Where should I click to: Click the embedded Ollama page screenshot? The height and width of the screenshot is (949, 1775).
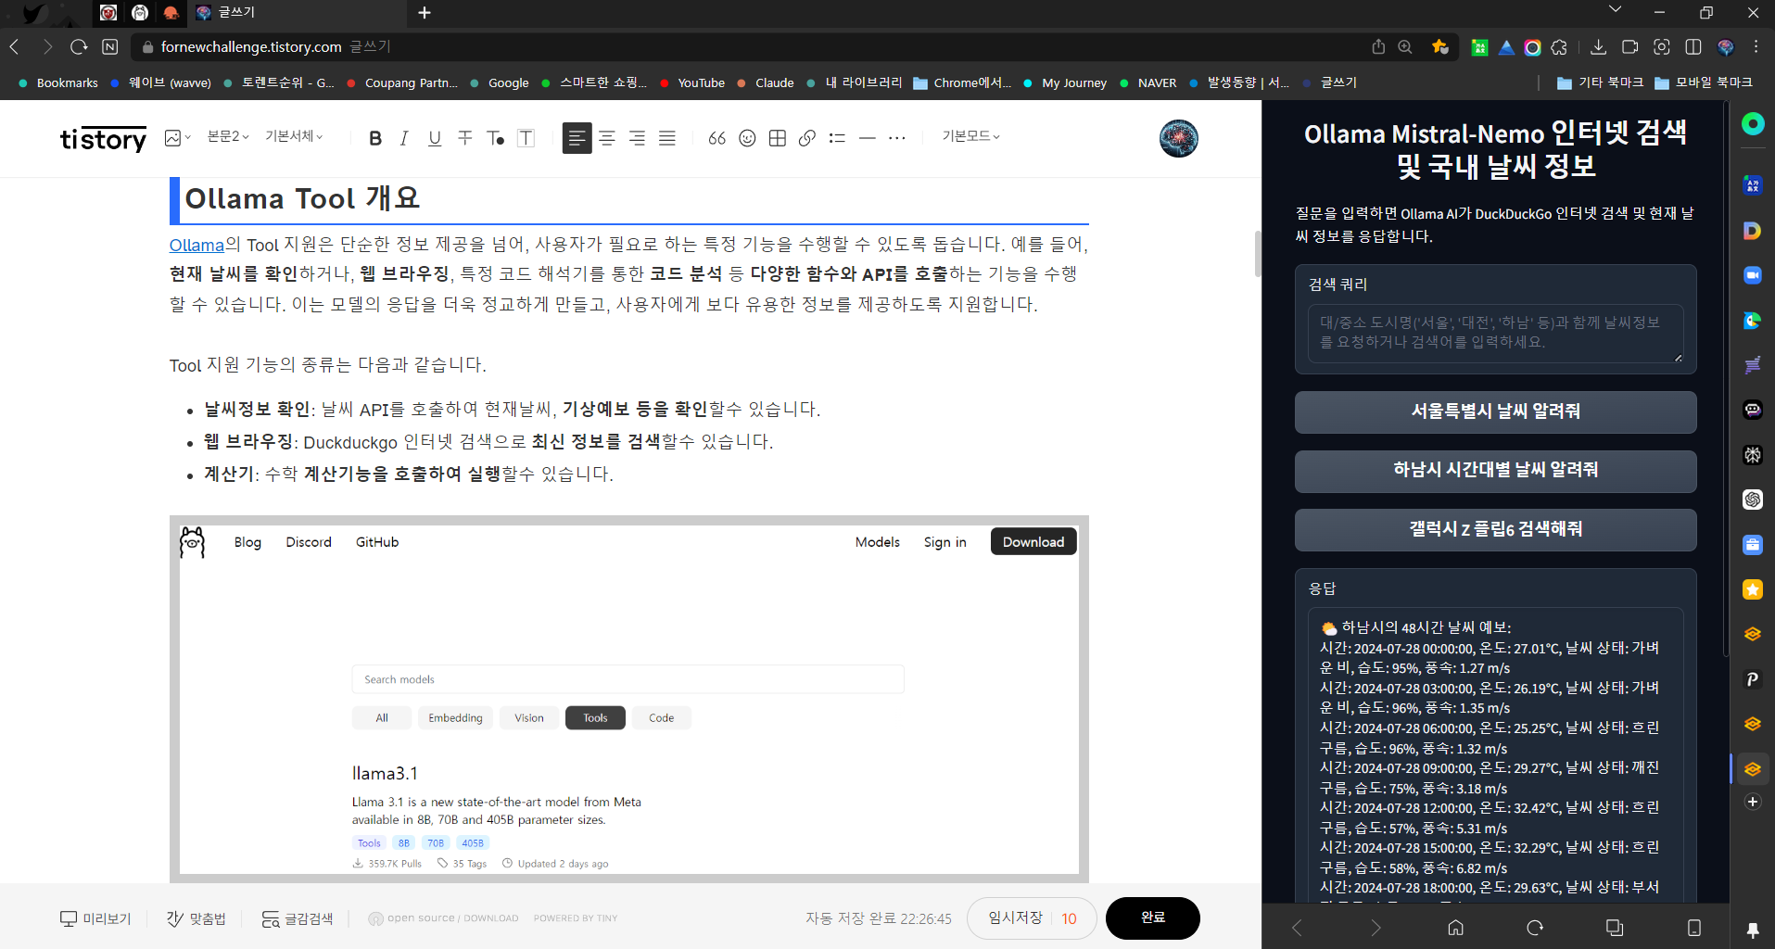pos(628,699)
